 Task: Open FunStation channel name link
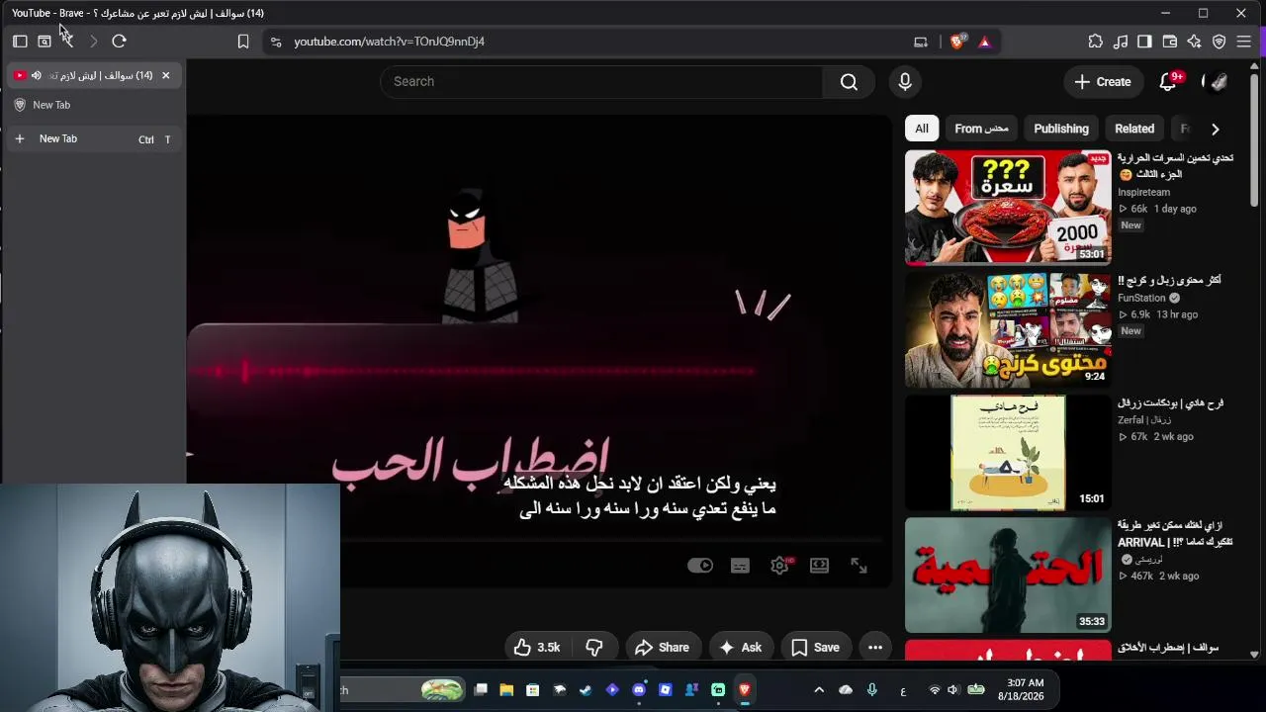(x=1141, y=298)
